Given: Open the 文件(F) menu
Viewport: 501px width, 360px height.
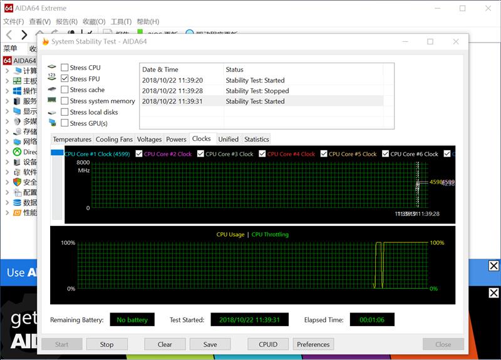Looking at the screenshot, I should coord(13,21).
